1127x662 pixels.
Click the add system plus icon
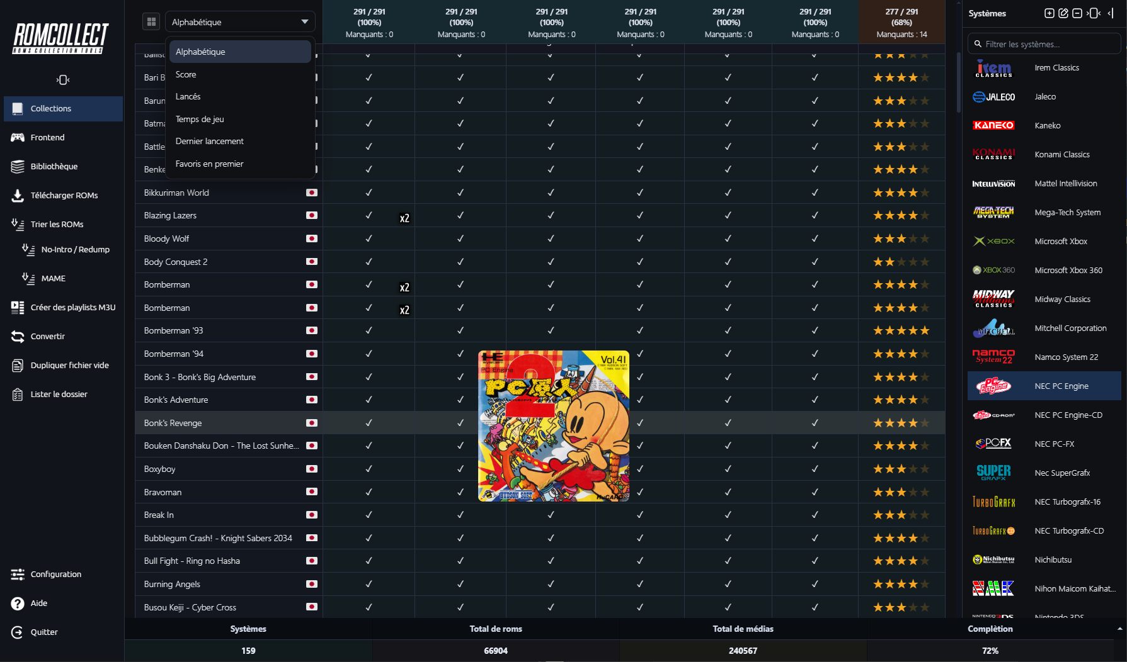click(x=1049, y=13)
